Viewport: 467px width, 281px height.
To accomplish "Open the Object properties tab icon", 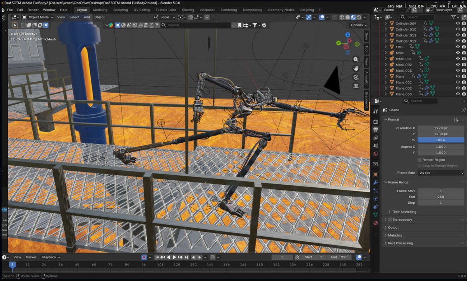I will click(376, 174).
